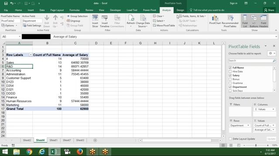Toggle the +/- Buttons display
This screenshot has width=279, height=156.
254,21
